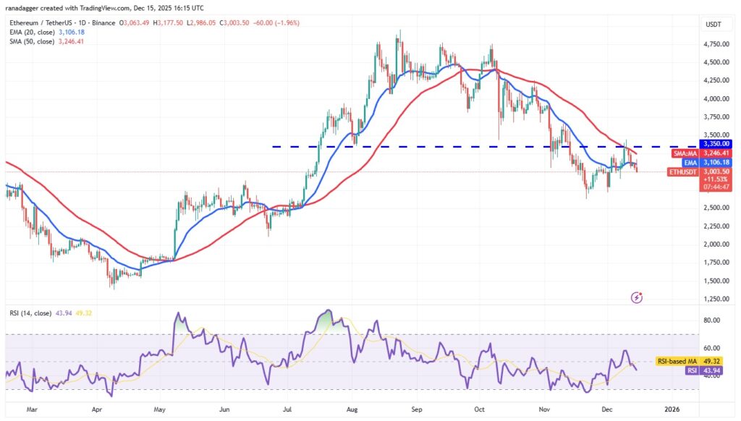The width and height of the screenshot is (741, 421).
Task: Click the 2026 label on time axis
Action: (x=673, y=409)
